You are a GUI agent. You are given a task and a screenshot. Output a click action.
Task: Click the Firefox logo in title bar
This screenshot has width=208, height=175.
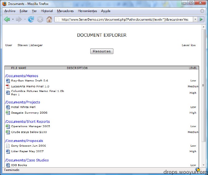(x=4, y=4)
